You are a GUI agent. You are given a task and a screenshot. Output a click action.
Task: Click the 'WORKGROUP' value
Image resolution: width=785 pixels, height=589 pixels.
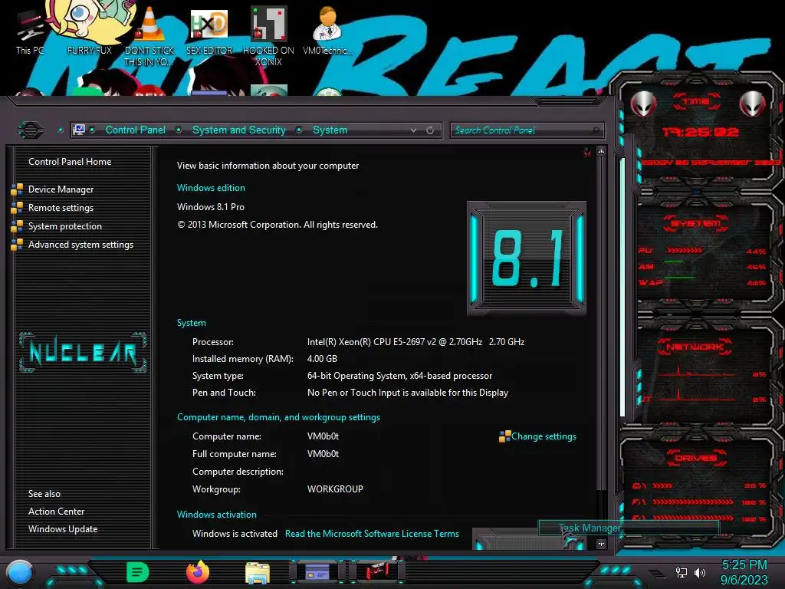point(335,489)
